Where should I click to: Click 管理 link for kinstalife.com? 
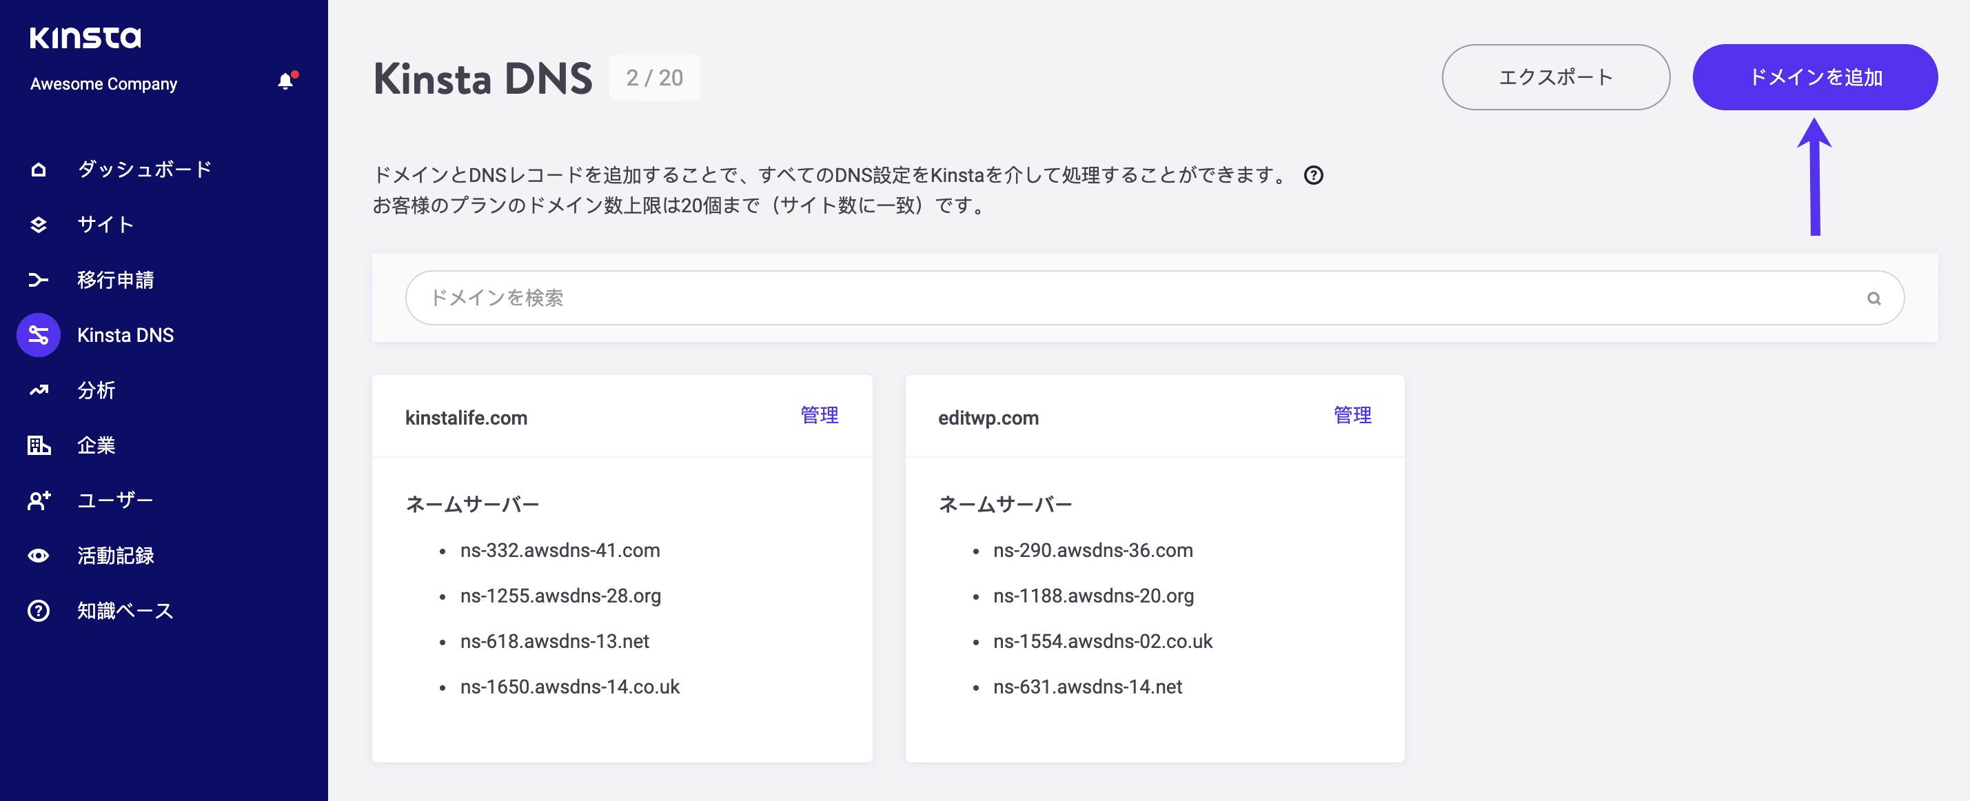pyautogui.click(x=819, y=416)
